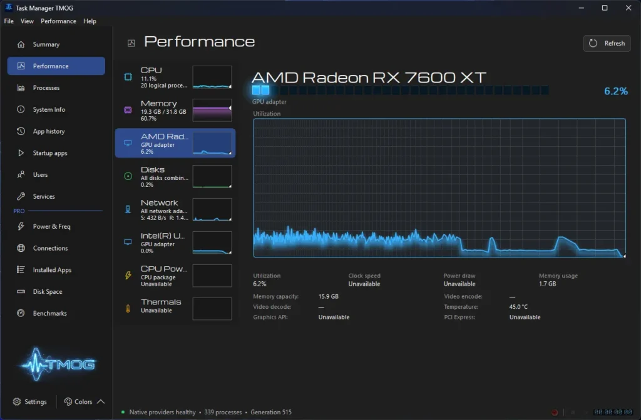Open the Help menu

(x=90, y=21)
